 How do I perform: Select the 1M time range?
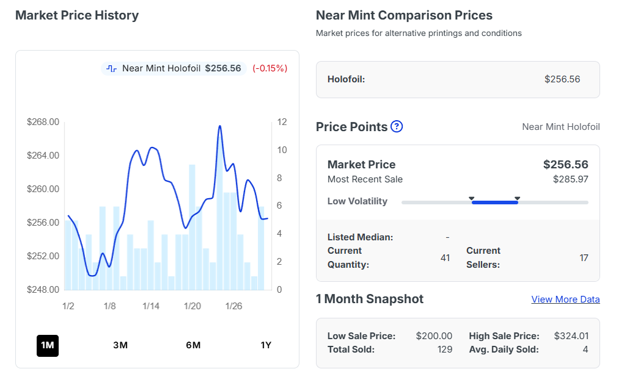tap(48, 345)
